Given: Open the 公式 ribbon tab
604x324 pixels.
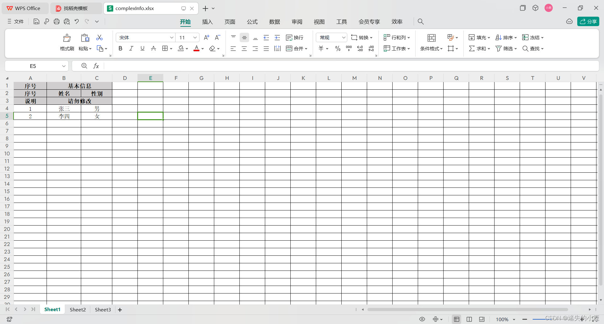Looking at the screenshot, I should [x=252, y=22].
